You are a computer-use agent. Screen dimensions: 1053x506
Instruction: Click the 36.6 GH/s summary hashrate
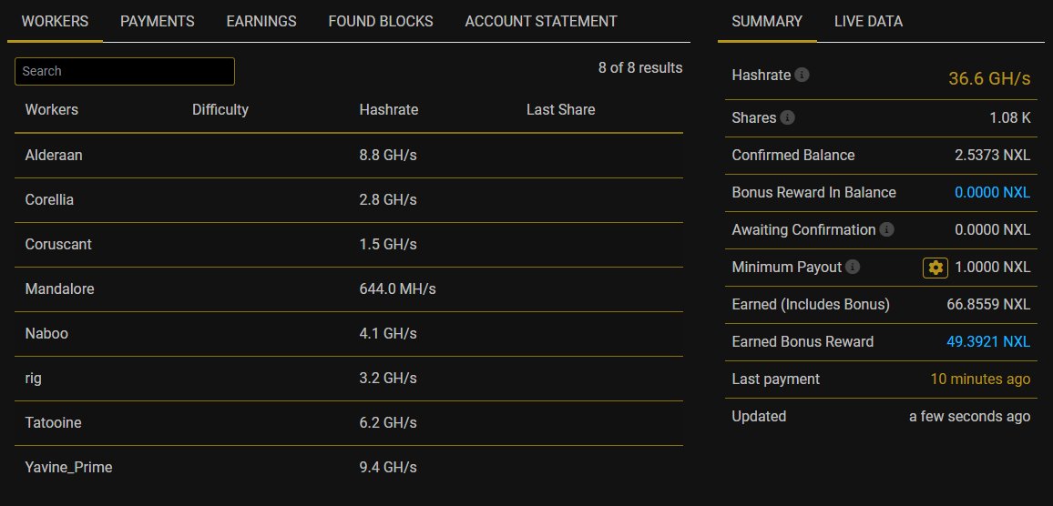pyautogui.click(x=989, y=78)
